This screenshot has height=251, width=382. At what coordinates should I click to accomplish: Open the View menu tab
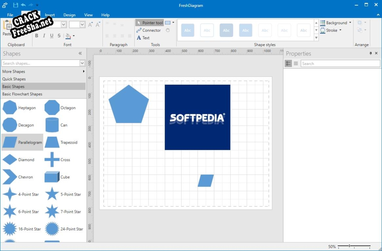pos(88,15)
